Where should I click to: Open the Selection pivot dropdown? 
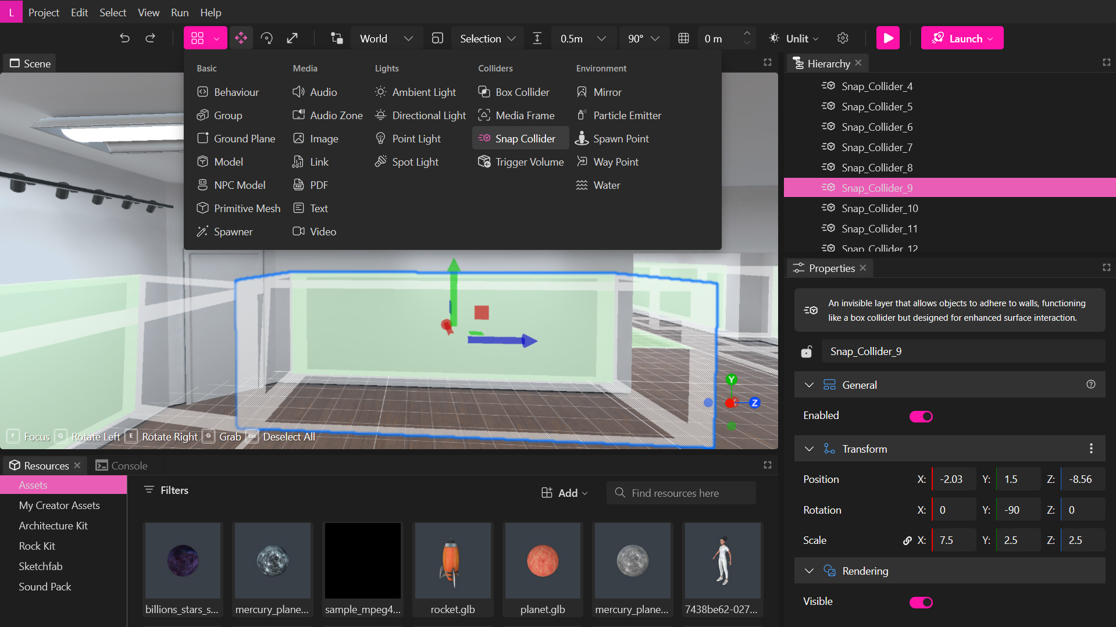click(x=487, y=38)
